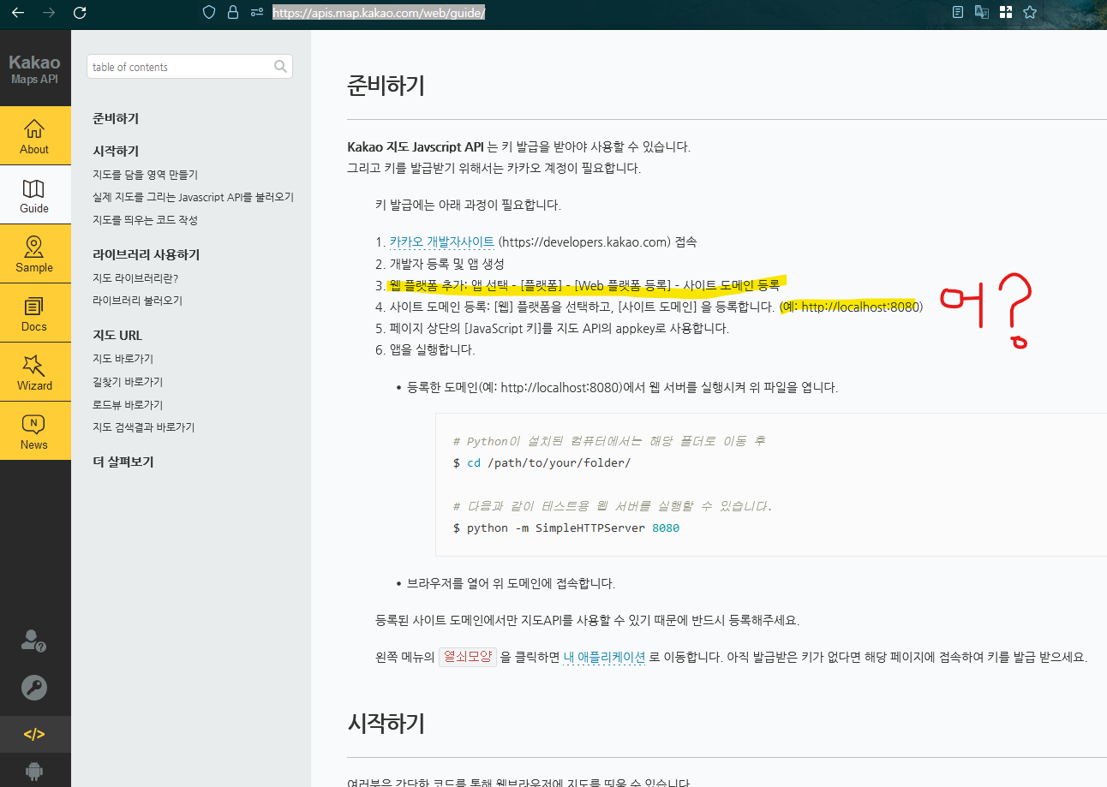Focus the table of contents search field
This screenshot has width=1107, height=787.
pos(181,67)
